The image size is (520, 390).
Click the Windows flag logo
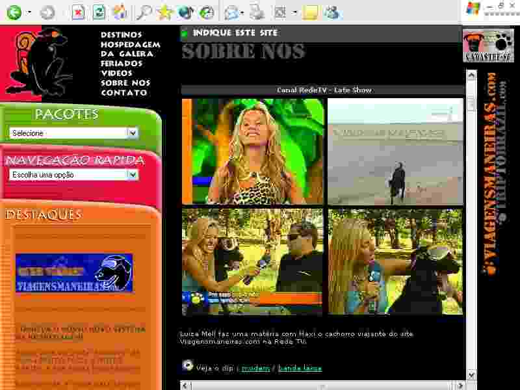tap(473, 8)
